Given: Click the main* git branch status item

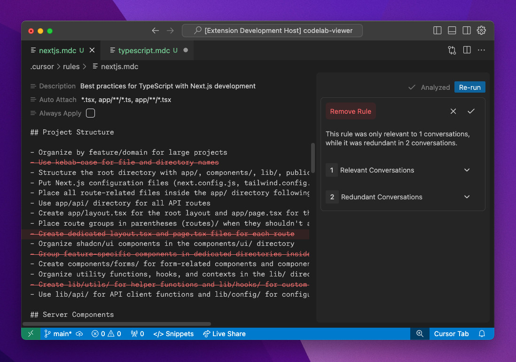Looking at the screenshot, I should point(58,334).
